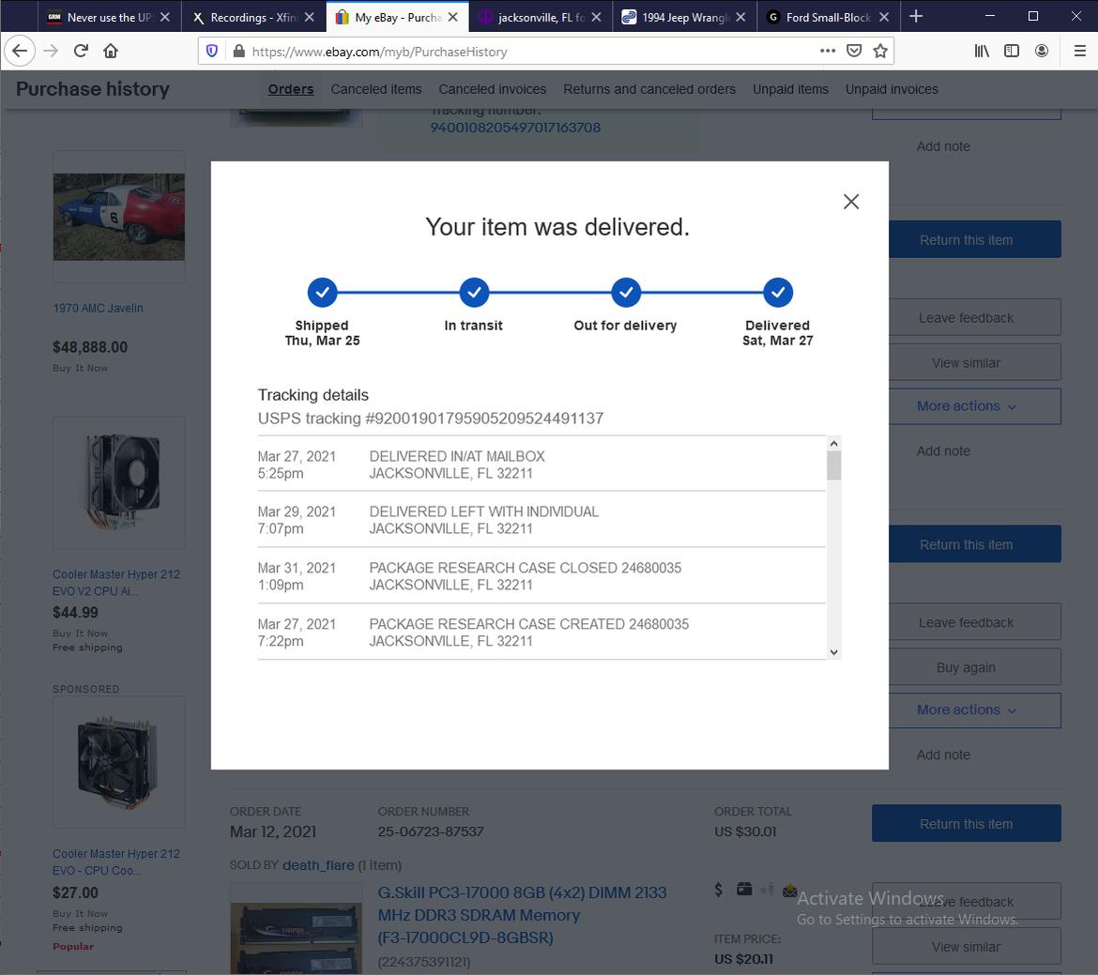Viewport: 1098px width, 975px height.
Task: Click the tracking details scrollbar thumb
Action: (833, 465)
